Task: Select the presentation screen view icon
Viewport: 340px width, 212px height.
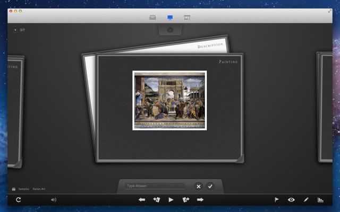Action: (170, 17)
